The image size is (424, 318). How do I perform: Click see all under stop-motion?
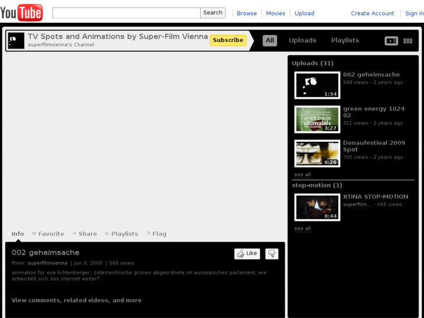[302, 228]
